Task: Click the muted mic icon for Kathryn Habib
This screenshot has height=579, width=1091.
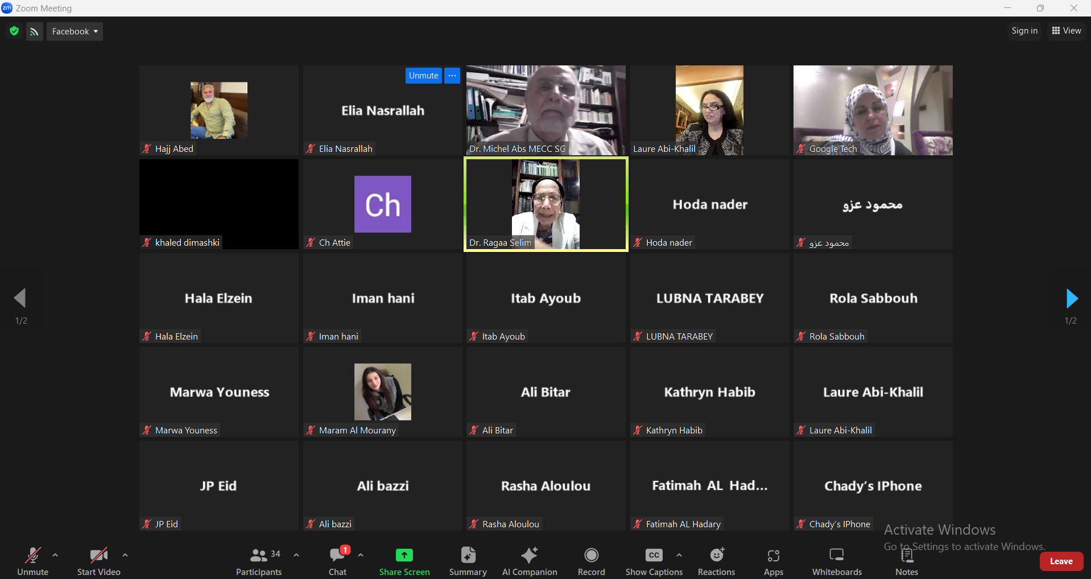Action: pos(638,431)
